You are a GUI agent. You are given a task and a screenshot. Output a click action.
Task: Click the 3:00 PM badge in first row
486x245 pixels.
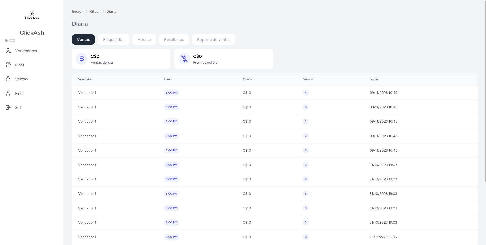tap(171, 93)
